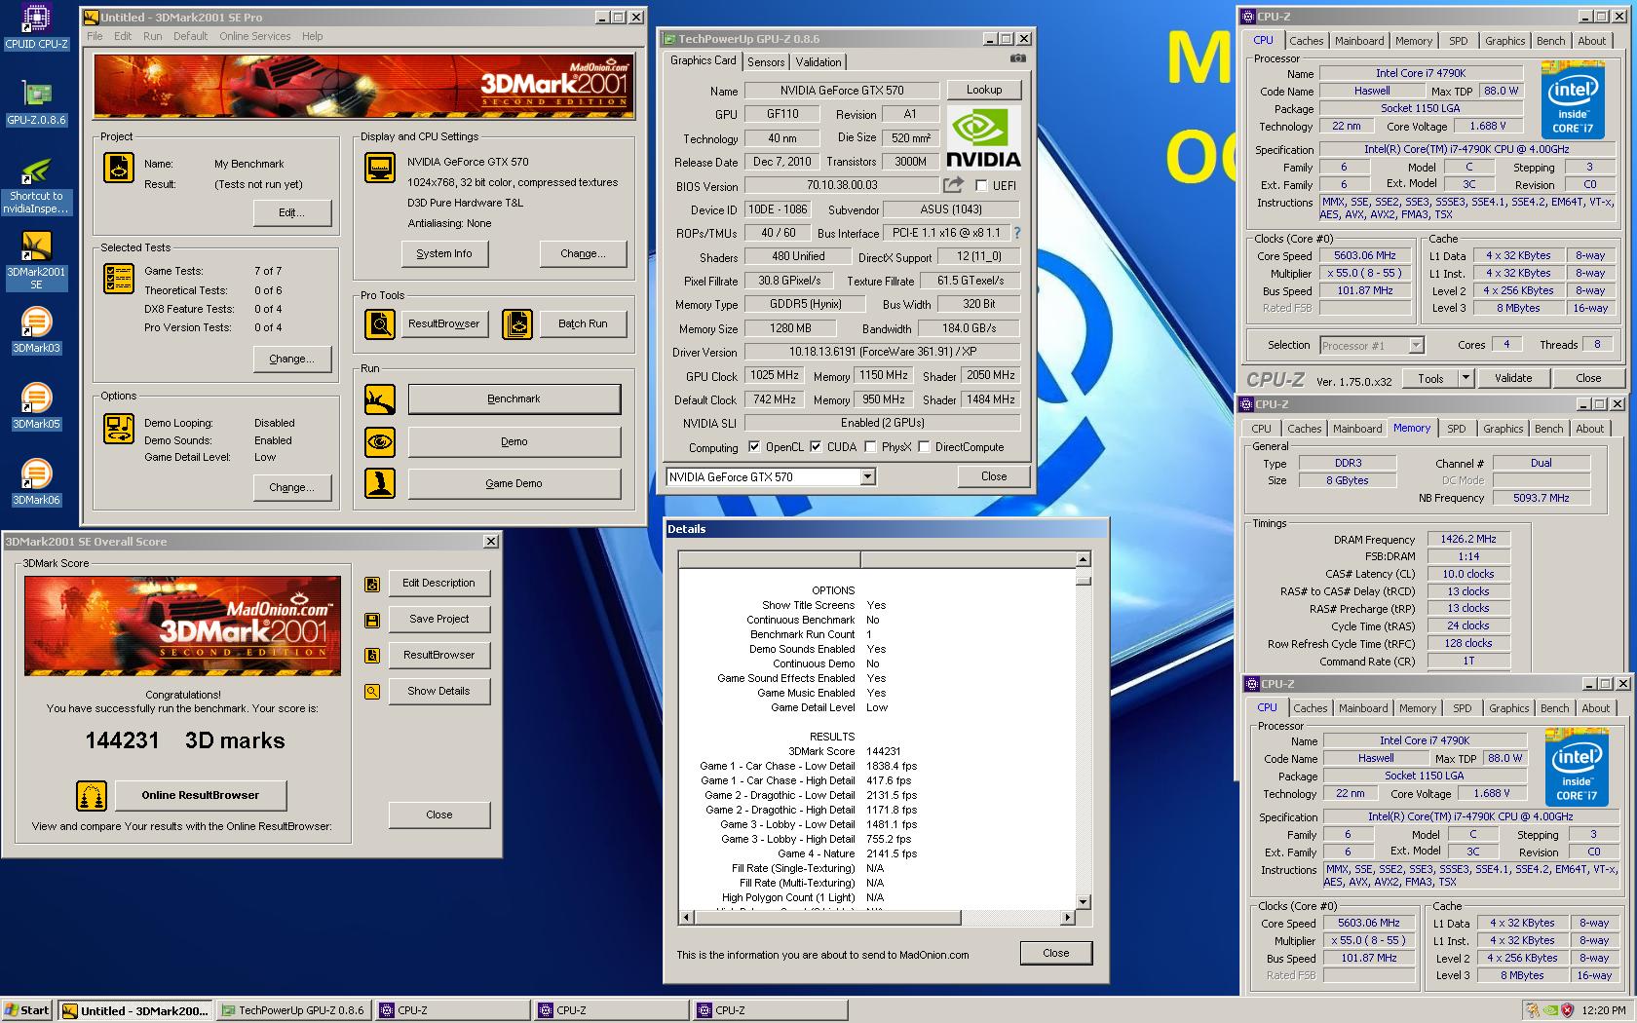1637x1023 pixels.
Task: Click the Edit Description icon in score window
Action: (372, 585)
